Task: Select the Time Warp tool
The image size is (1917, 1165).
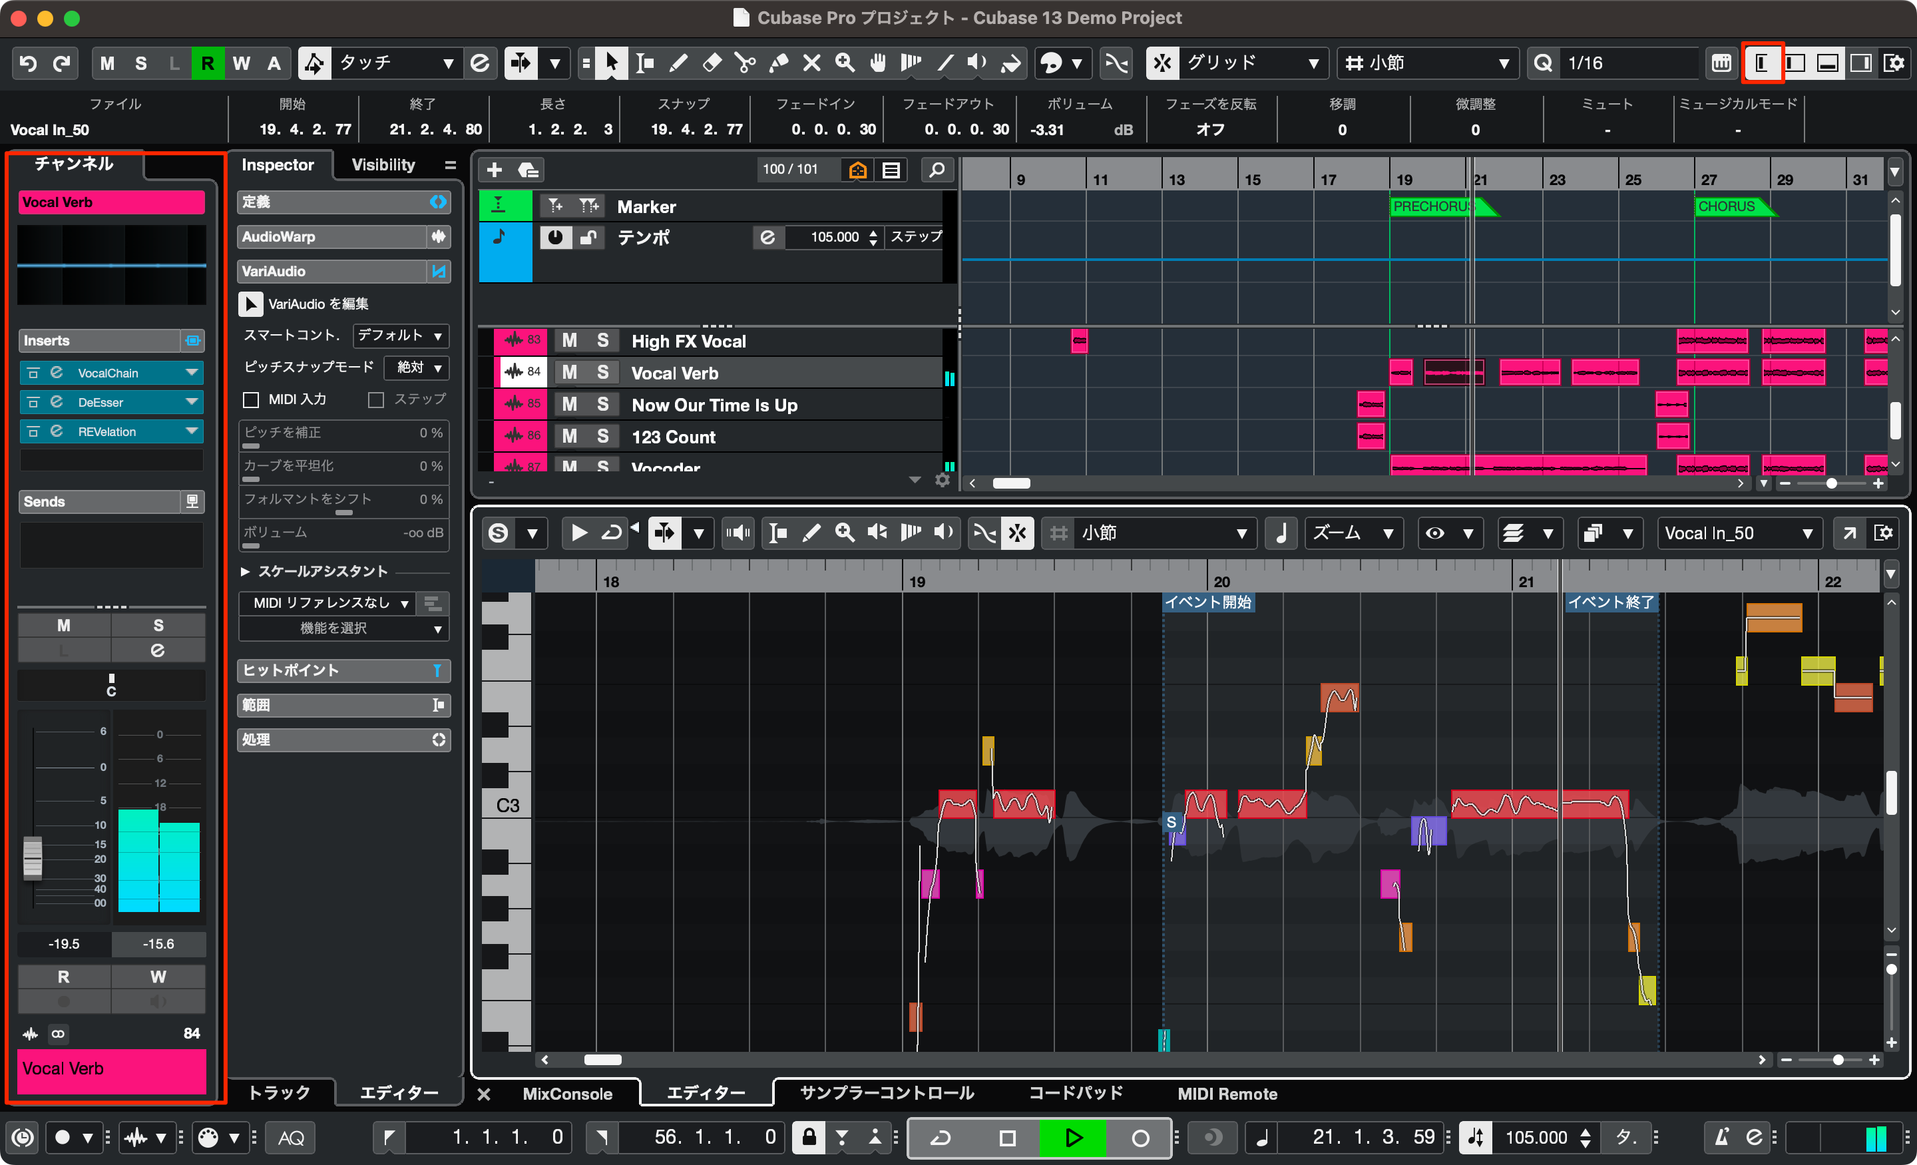Action: (911, 63)
